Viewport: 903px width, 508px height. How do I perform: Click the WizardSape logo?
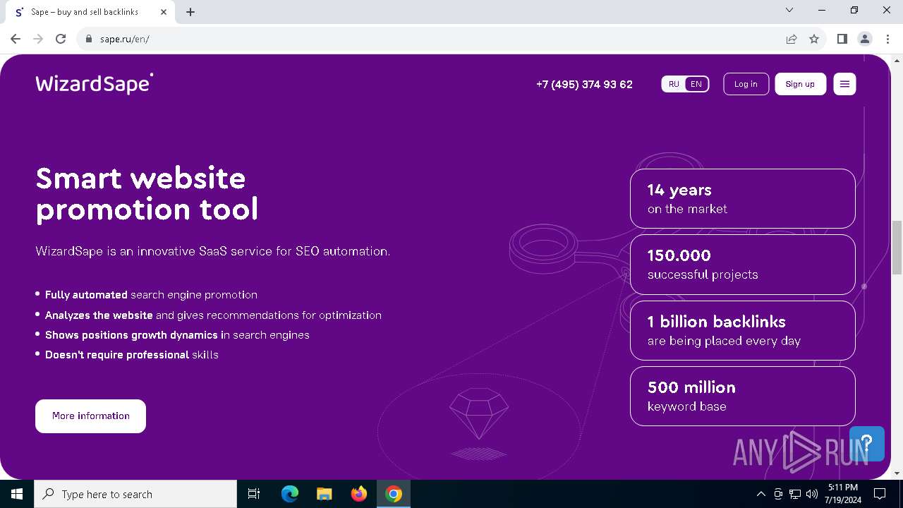[x=94, y=83]
